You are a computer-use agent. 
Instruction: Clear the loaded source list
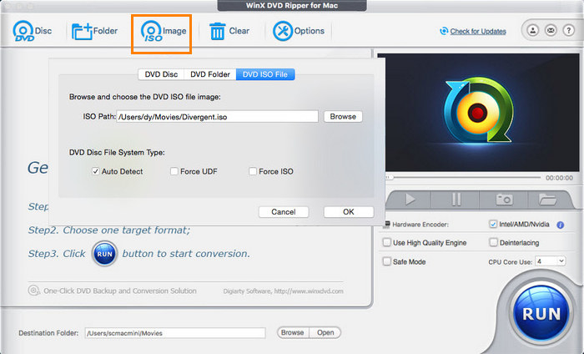click(x=229, y=31)
